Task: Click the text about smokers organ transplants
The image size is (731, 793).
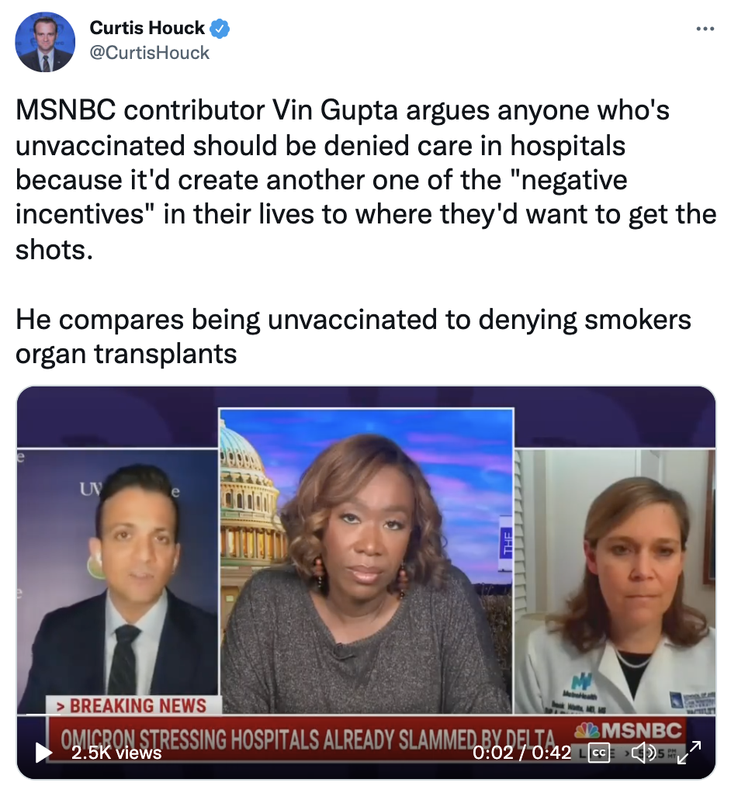Action: pos(353,336)
